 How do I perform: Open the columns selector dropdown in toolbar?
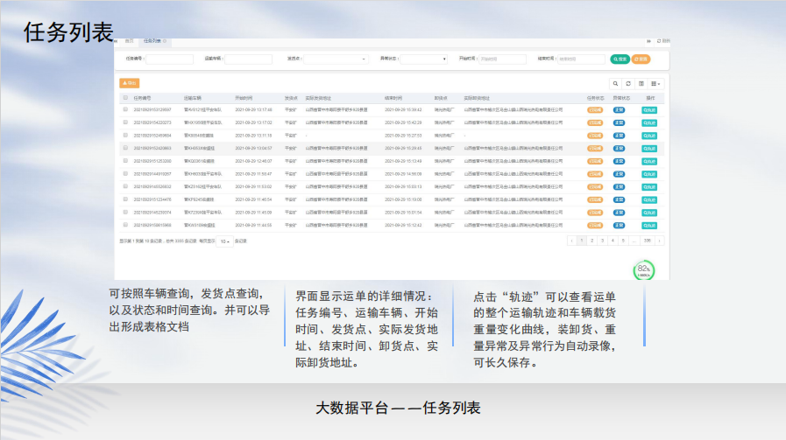[656, 83]
